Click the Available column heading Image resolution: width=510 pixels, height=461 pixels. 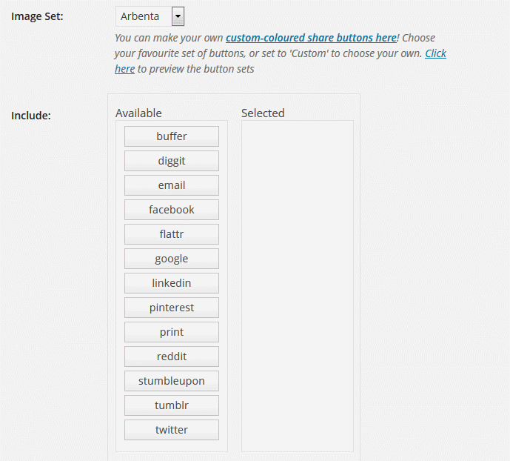[x=138, y=113]
